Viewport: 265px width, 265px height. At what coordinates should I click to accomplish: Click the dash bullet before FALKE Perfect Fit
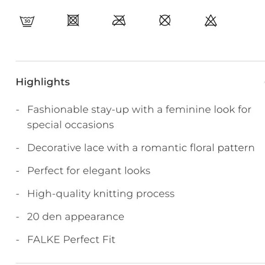coord(17,240)
